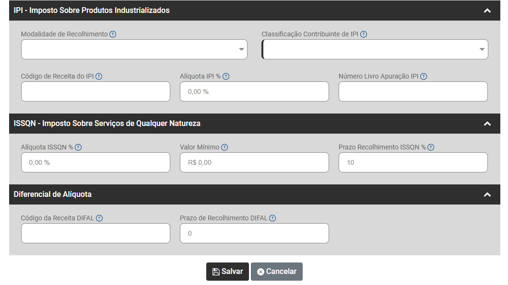Click help icon beside Valor Mínimo label
The width and height of the screenshot is (508, 285).
tap(224, 148)
